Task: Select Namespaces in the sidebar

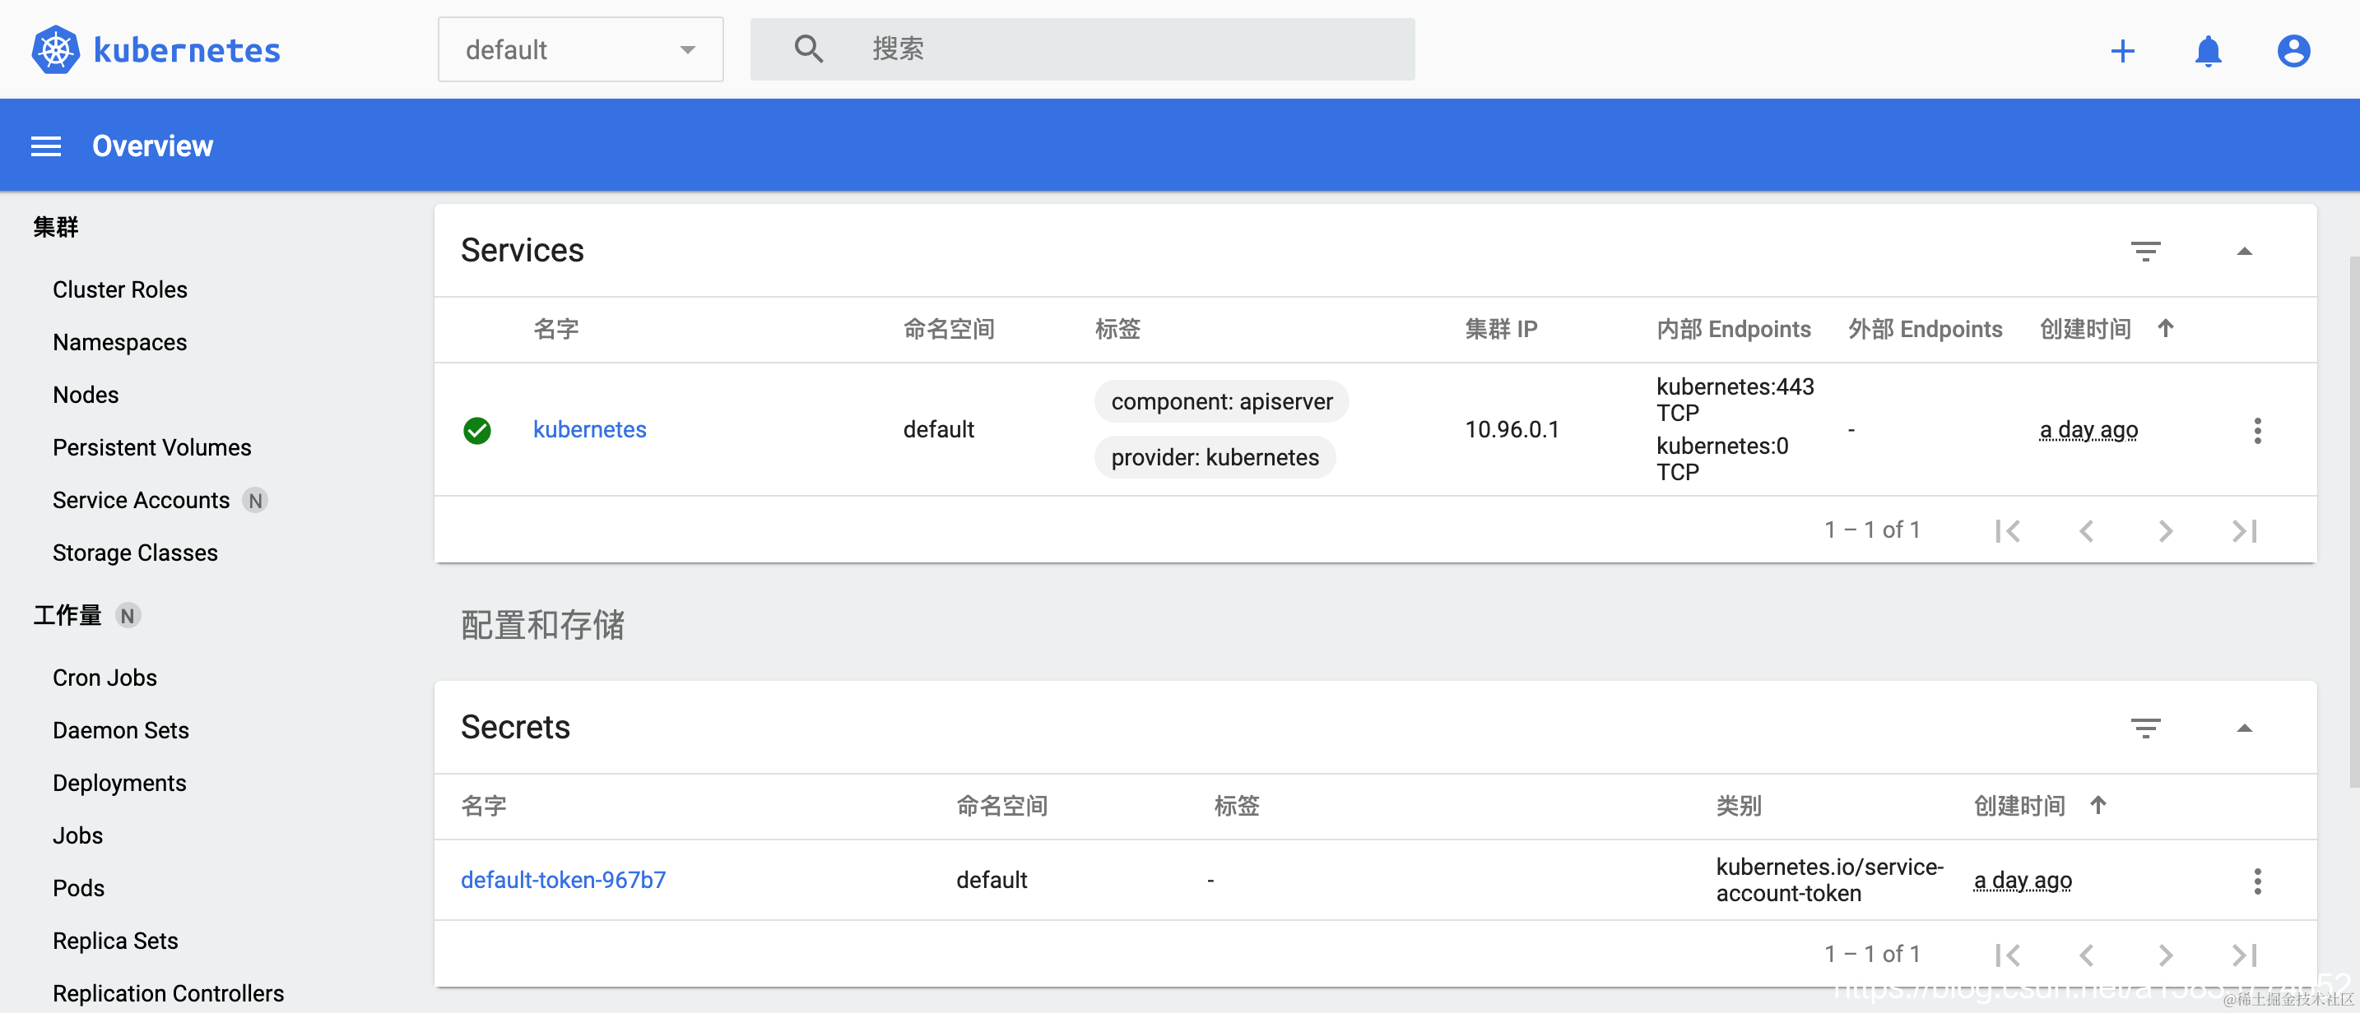Action: coord(119,342)
